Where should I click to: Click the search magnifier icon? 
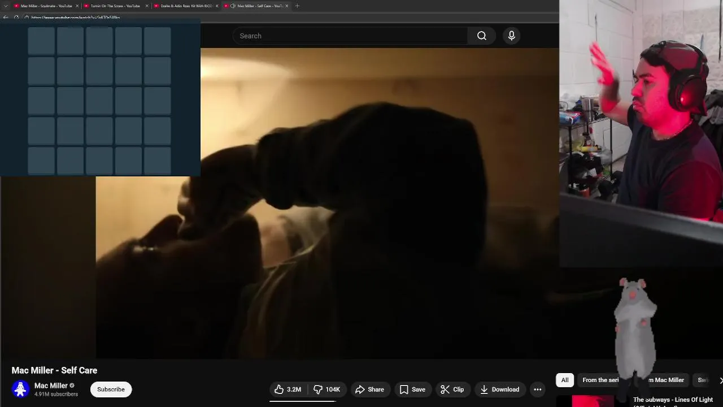pyautogui.click(x=482, y=36)
